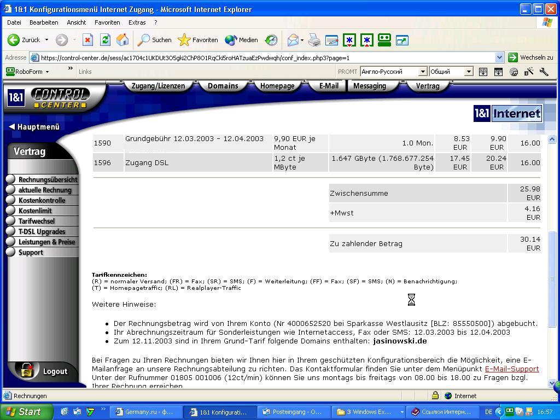Click the Forward navigation arrow
Image resolution: width=560 pixels, height=420 pixels.
61,40
